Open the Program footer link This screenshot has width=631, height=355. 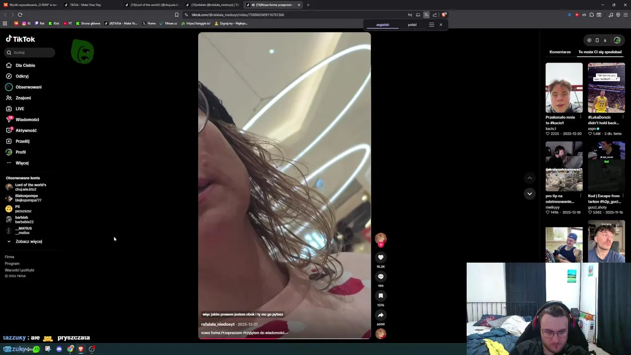(x=12, y=263)
